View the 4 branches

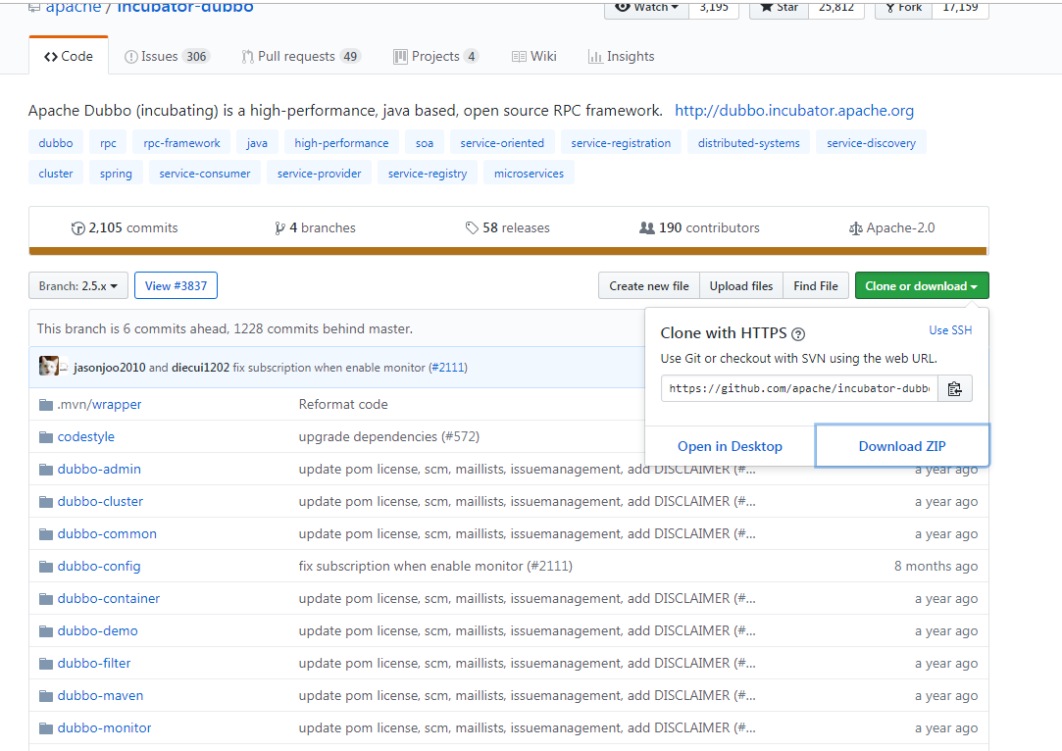[315, 228]
